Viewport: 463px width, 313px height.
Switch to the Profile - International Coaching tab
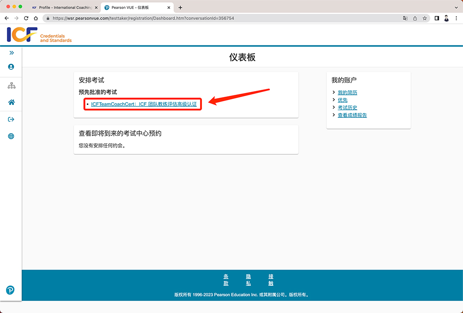coord(64,7)
